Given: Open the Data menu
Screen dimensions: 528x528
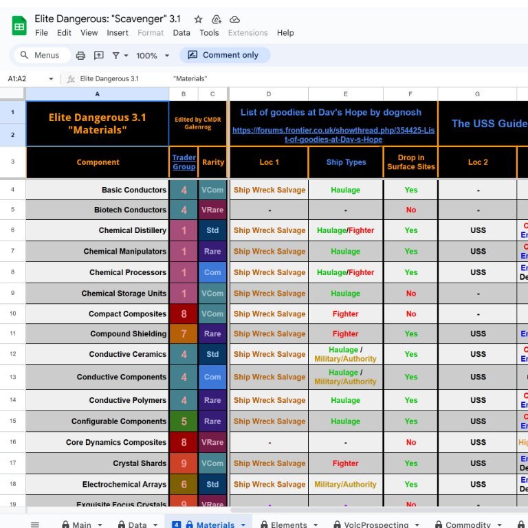Looking at the screenshot, I should coord(181,32).
